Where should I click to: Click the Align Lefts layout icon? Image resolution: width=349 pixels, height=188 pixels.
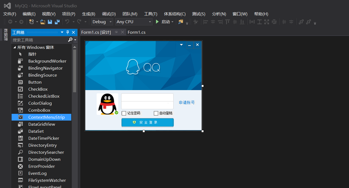(x=206, y=22)
